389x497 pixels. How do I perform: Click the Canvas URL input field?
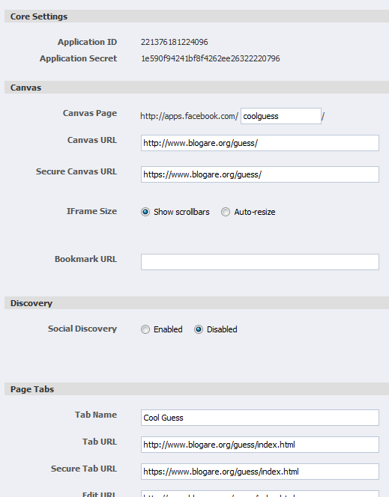point(260,143)
